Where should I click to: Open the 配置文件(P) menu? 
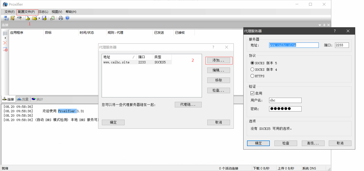click(26, 12)
